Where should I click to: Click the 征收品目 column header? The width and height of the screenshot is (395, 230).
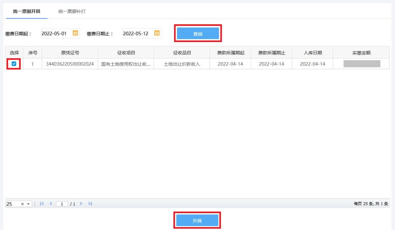point(182,53)
